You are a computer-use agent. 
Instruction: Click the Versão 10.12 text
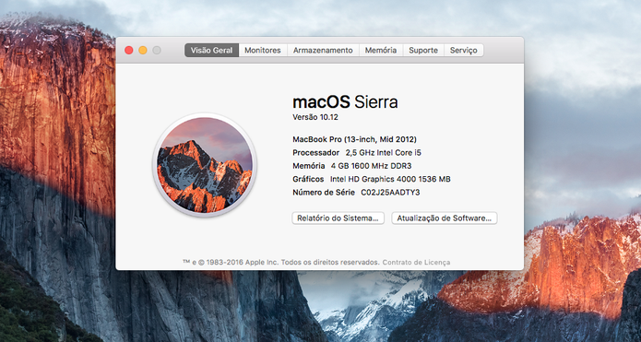click(x=315, y=117)
